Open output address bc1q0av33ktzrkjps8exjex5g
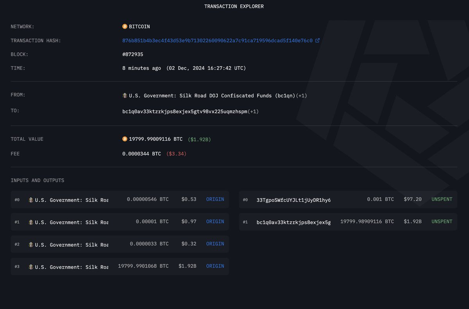 click(x=294, y=222)
